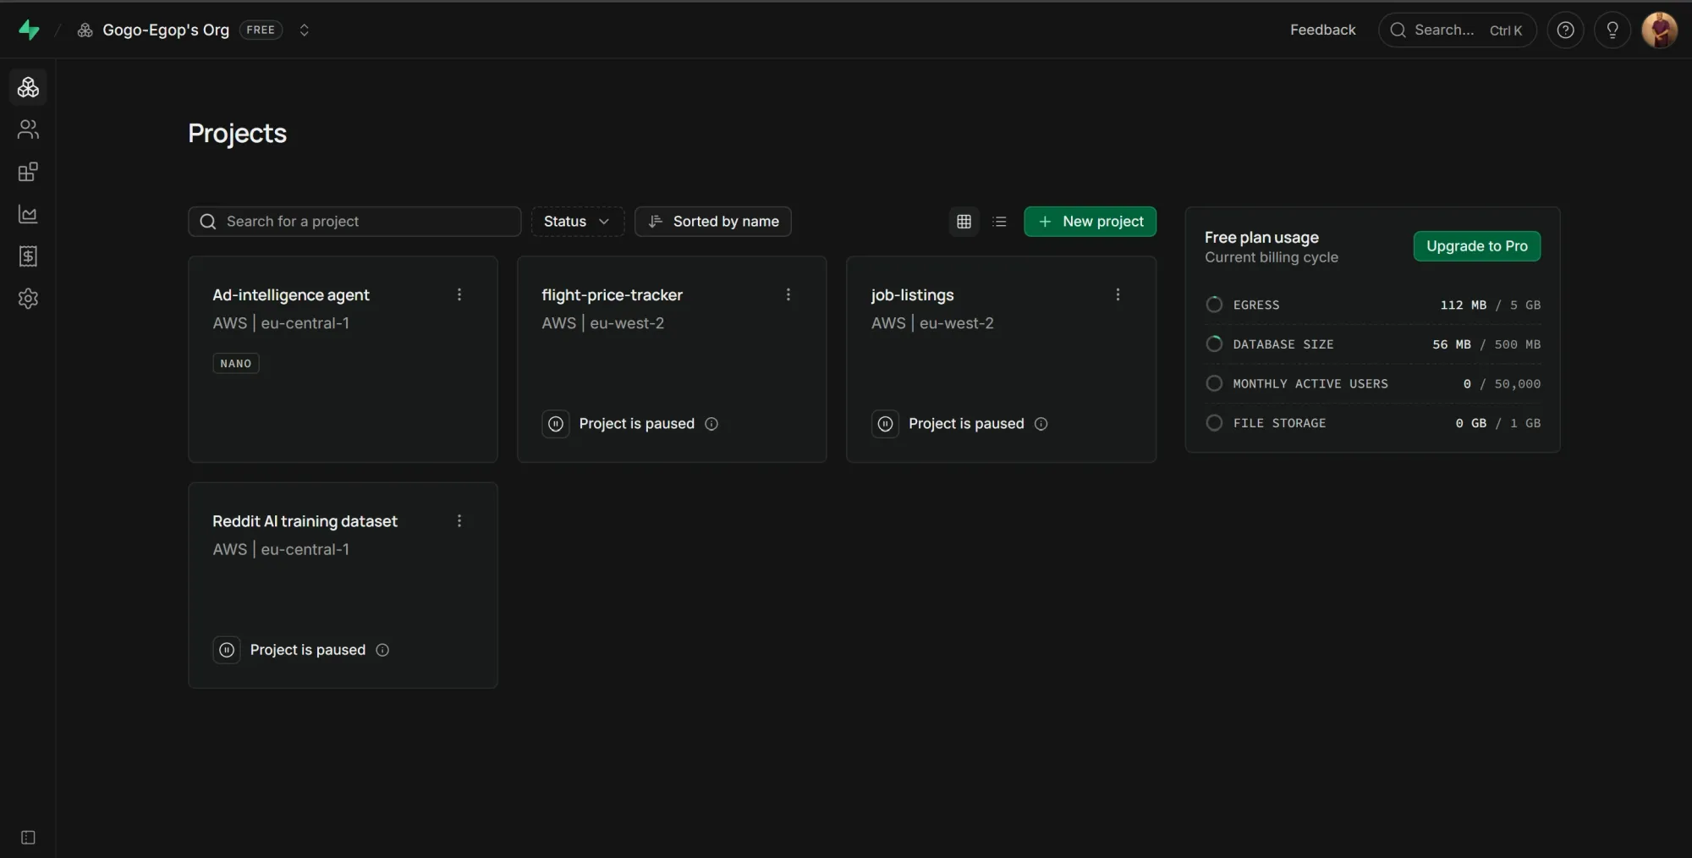Click the File Storage usage progress ring
This screenshot has width=1692, height=858.
click(x=1214, y=423)
